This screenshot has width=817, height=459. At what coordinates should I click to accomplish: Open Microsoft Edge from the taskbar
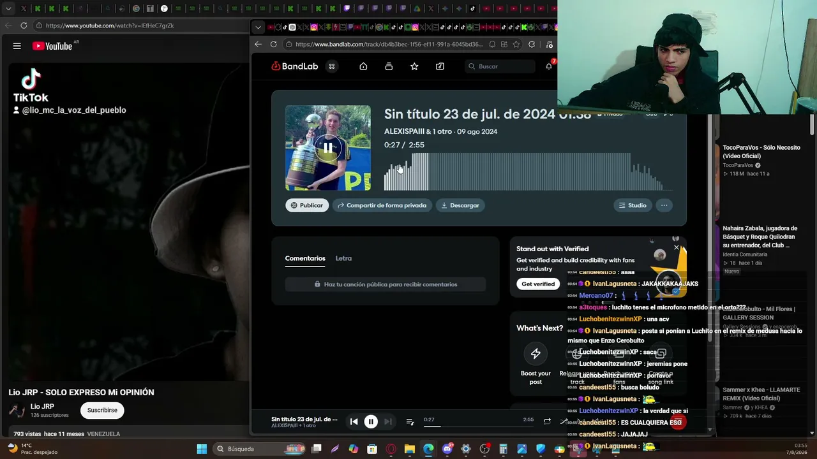pyautogui.click(x=428, y=449)
